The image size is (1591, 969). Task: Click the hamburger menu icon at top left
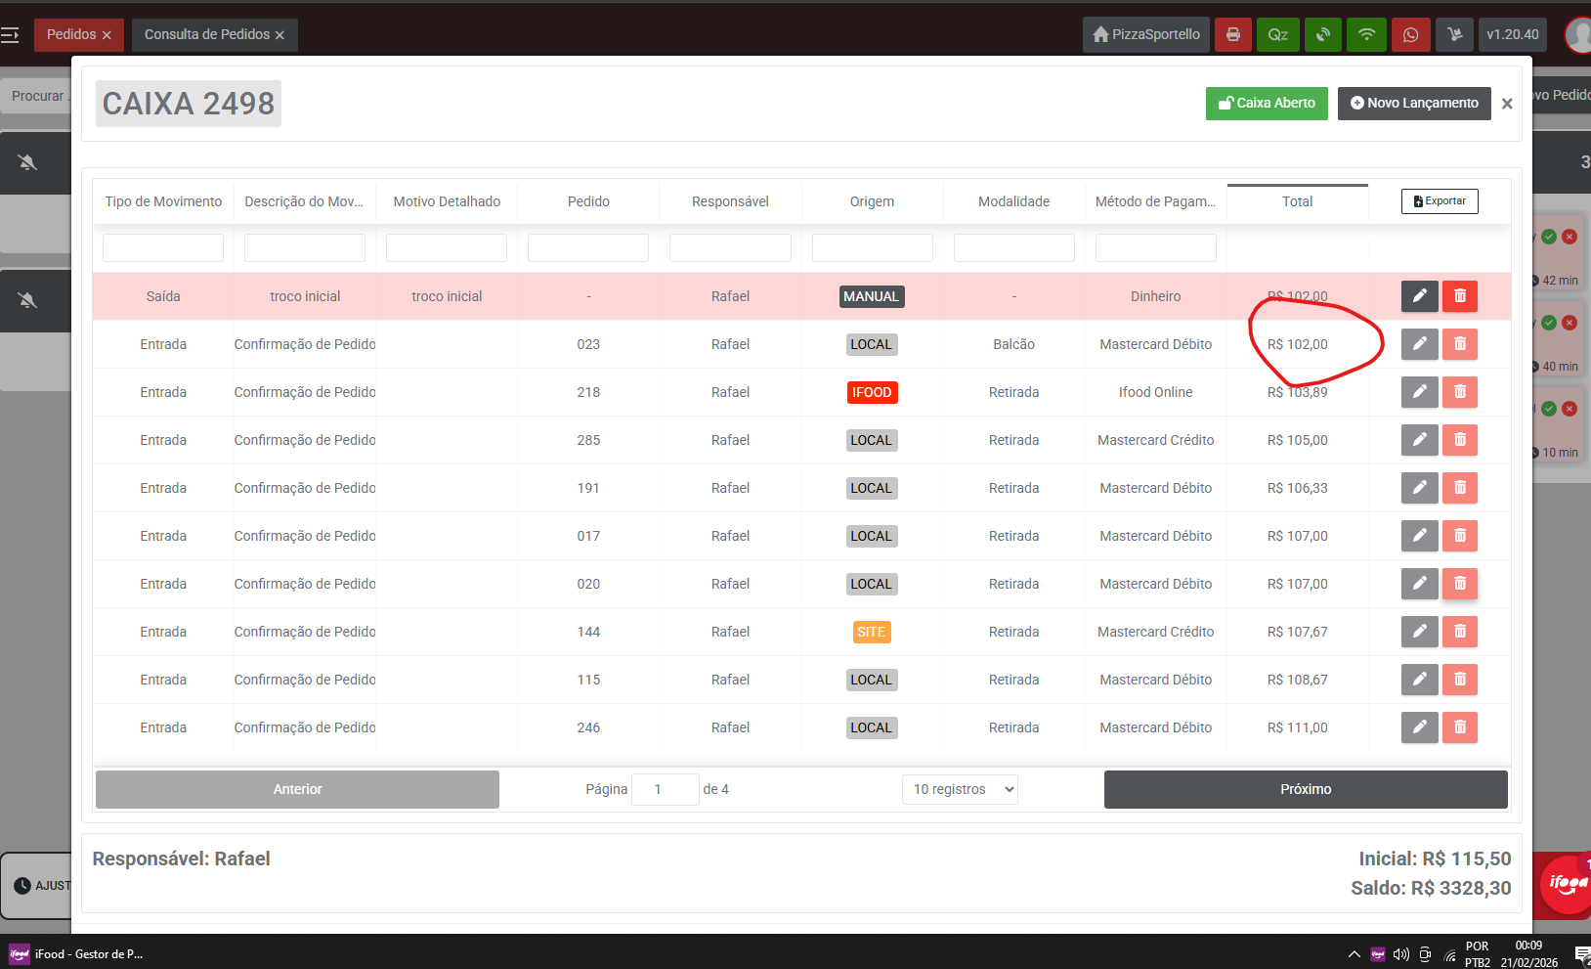10,35
